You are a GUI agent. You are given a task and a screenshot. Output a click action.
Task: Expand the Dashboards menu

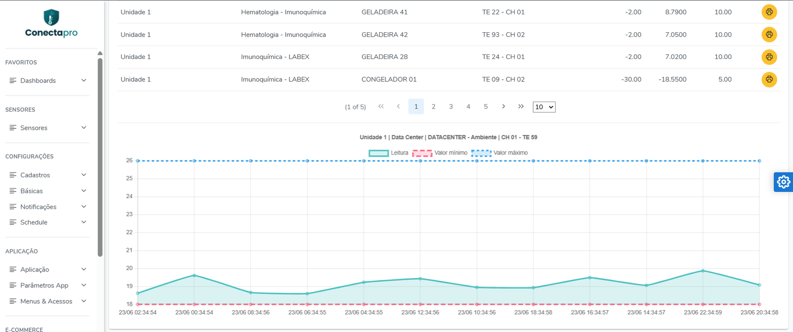coord(48,80)
